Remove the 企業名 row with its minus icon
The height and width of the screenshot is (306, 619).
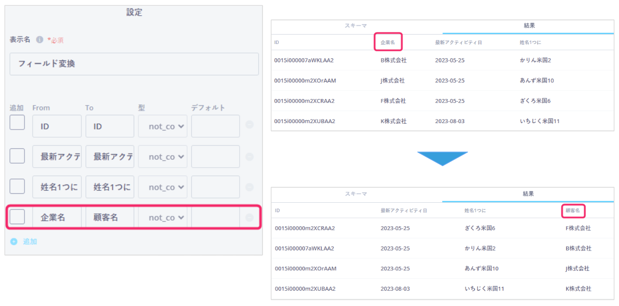(x=249, y=217)
